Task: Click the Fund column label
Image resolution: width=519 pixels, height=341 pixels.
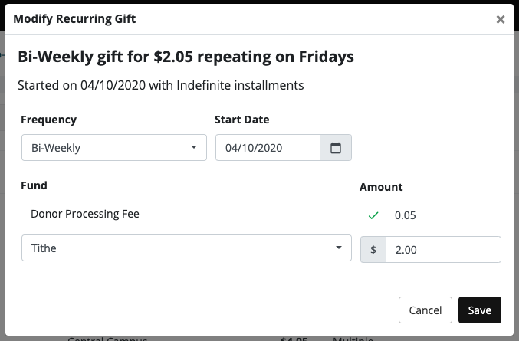Action: [x=34, y=185]
